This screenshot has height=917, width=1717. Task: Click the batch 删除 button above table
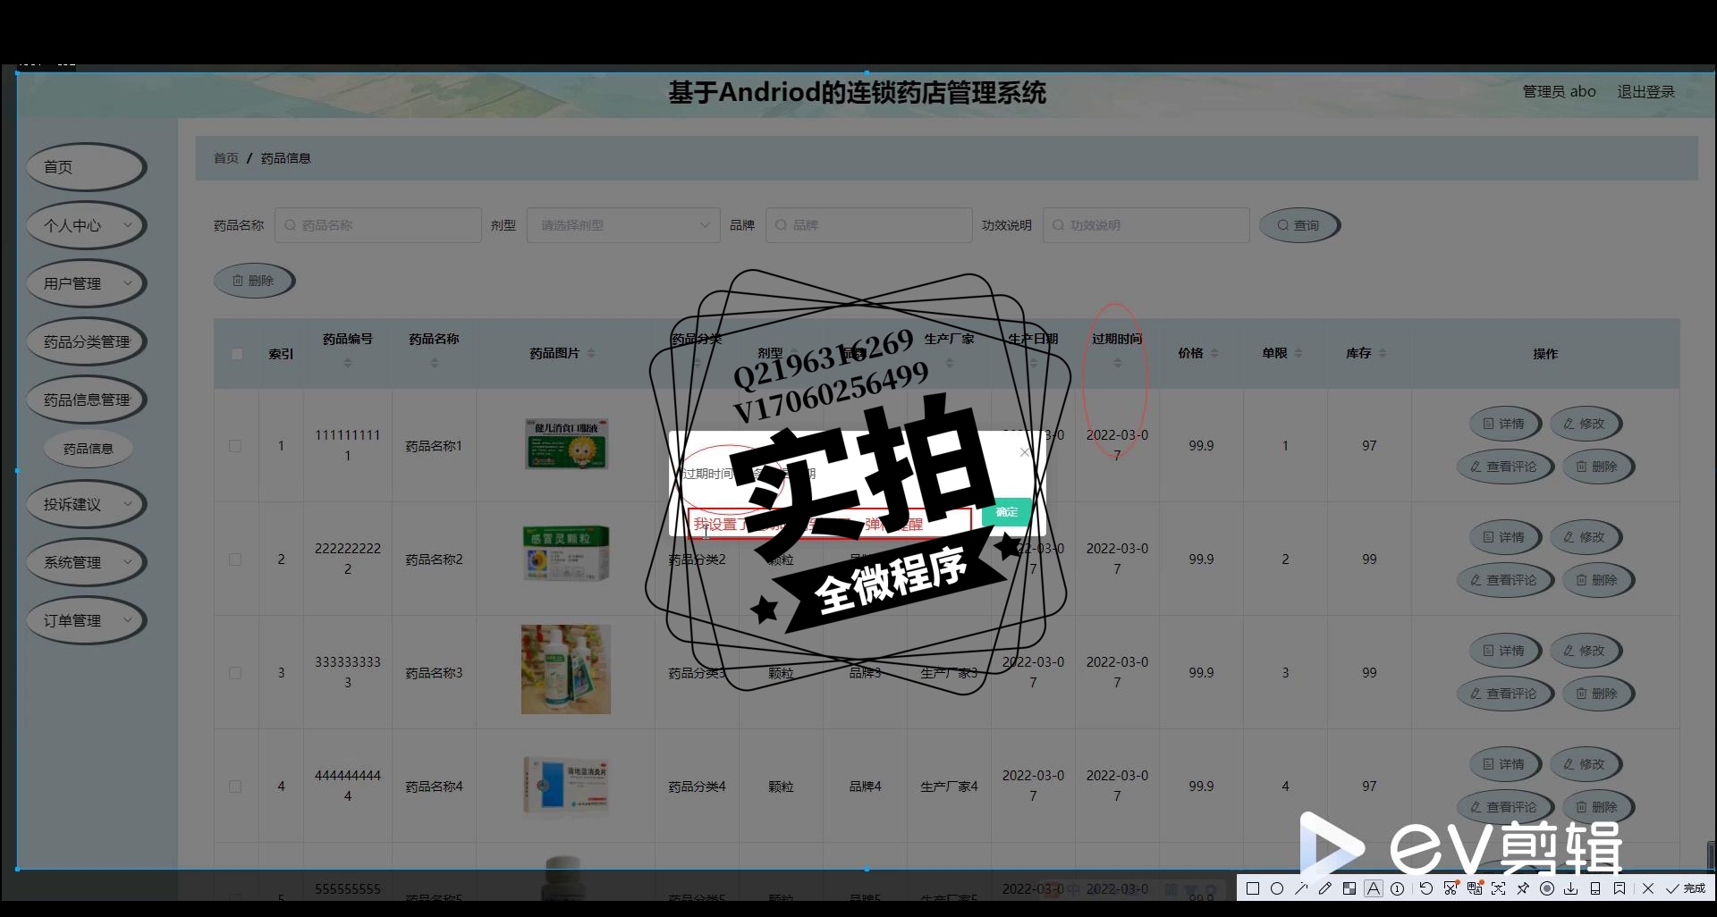254,281
